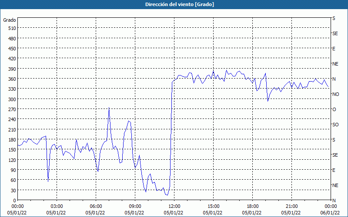348x217 pixels.
Task: Click the 180 y-axis tick label
Action: (12, 140)
